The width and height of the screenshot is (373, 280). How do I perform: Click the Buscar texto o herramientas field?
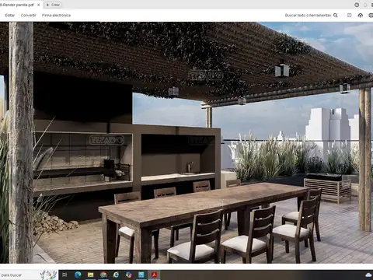point(308,16)
